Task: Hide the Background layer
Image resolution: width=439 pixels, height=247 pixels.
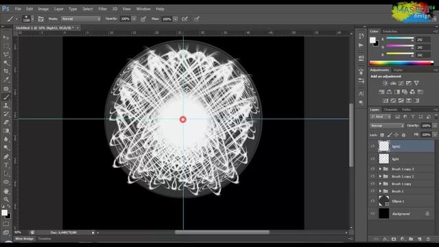Action: pos(372,213)
